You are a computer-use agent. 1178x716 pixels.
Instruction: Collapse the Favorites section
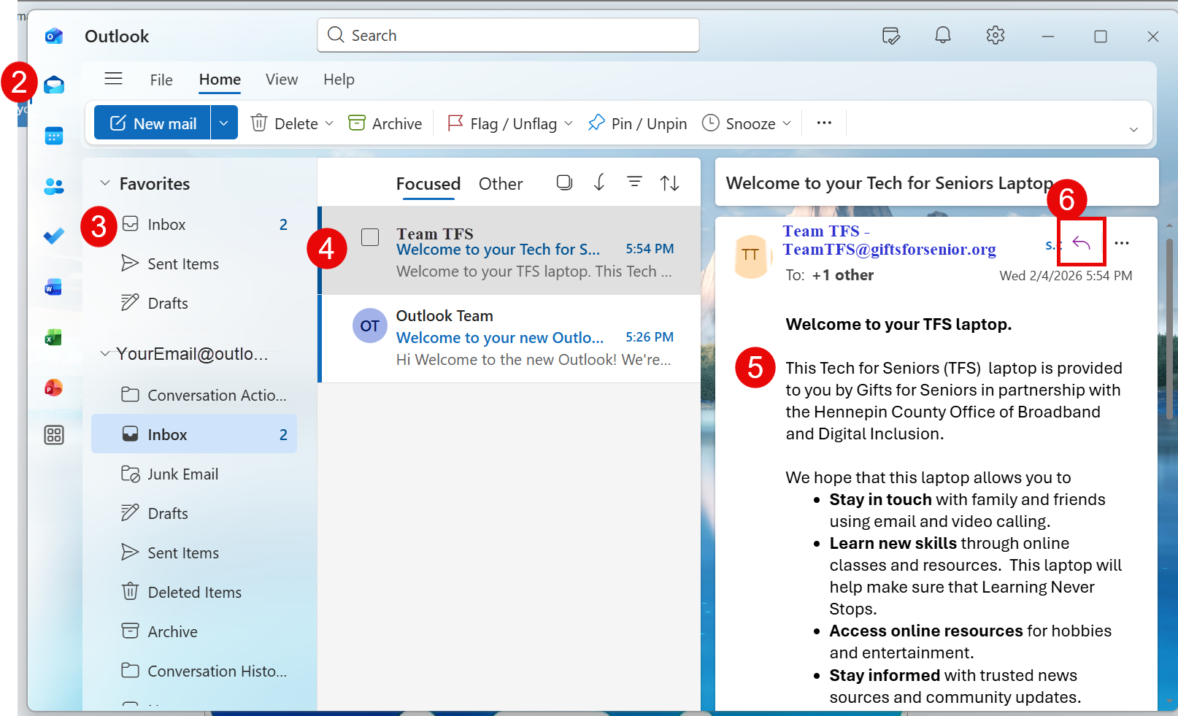(x=104, y=183)
